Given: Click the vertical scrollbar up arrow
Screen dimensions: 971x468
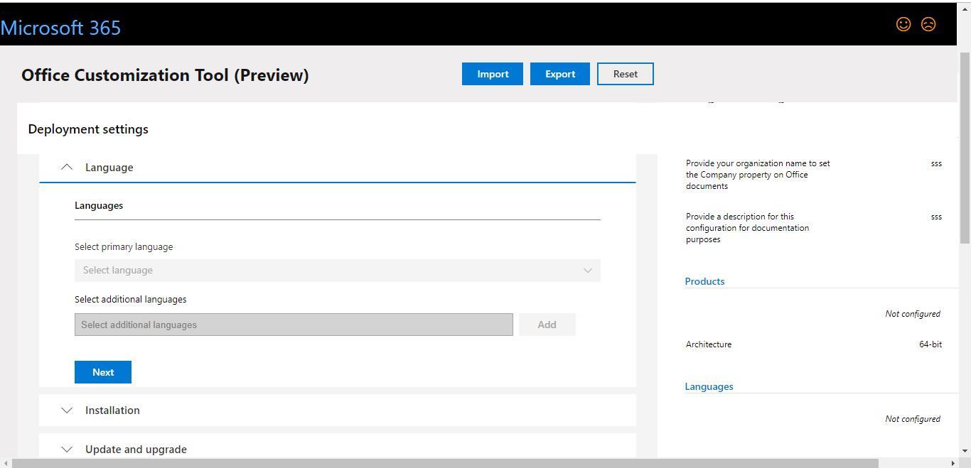Looking at the screenshot, I should point(965,9).
